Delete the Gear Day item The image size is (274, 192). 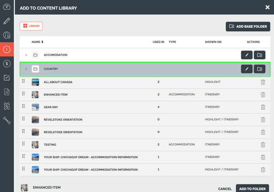pos(263,107)
